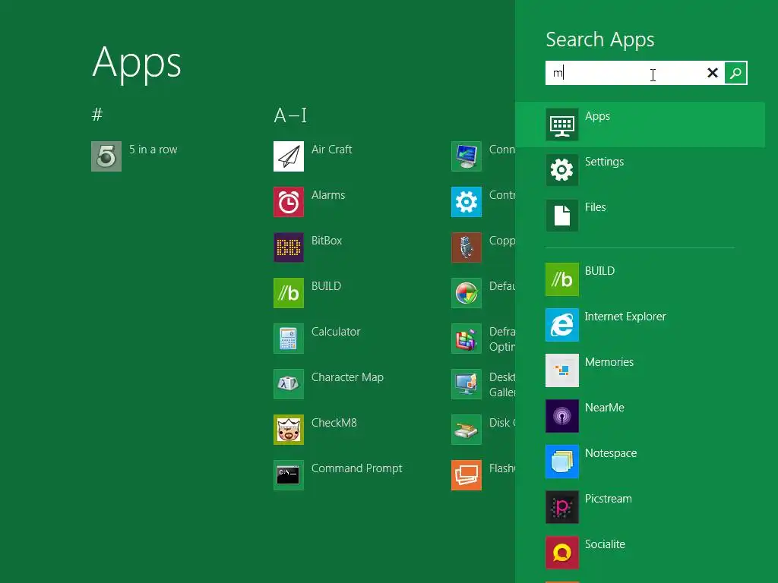
Task: Click the Alarms label
Action: coord(328,195)
